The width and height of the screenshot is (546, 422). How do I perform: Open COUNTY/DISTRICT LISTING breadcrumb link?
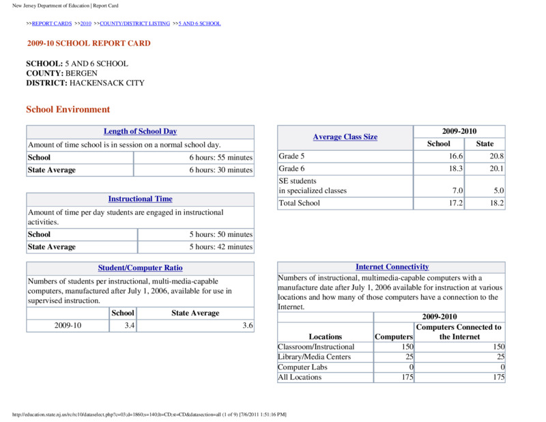[x=134, y=23]
